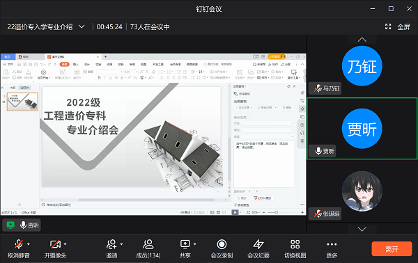Click the fullscreen corners icon
The image size is (418, 263).
tap(388, 26)
